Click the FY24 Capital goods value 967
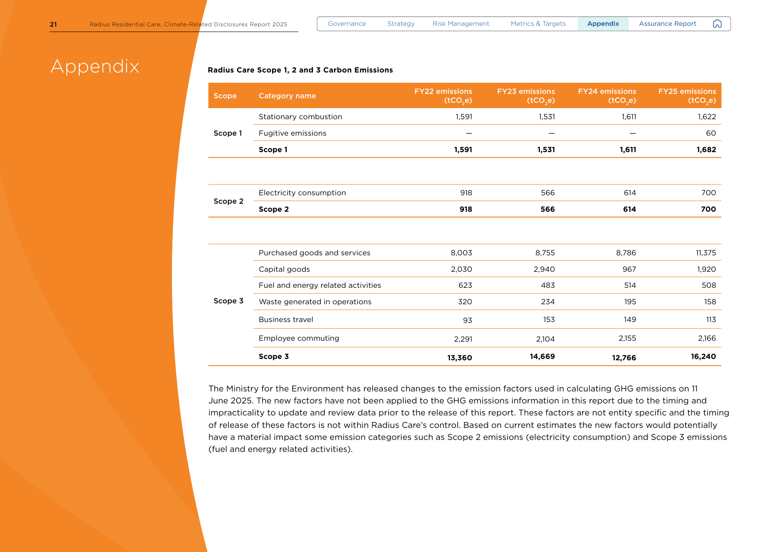The image size is (781, 552). [629, 269]
